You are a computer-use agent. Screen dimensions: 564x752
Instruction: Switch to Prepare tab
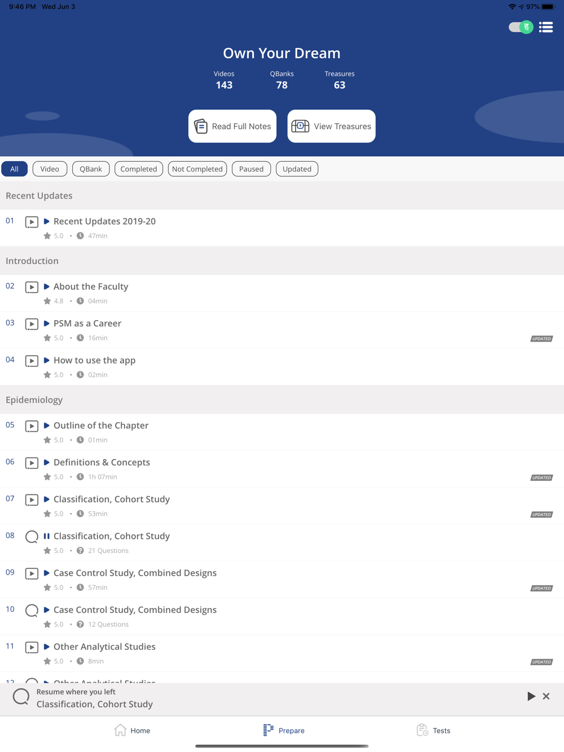point(284,731)
